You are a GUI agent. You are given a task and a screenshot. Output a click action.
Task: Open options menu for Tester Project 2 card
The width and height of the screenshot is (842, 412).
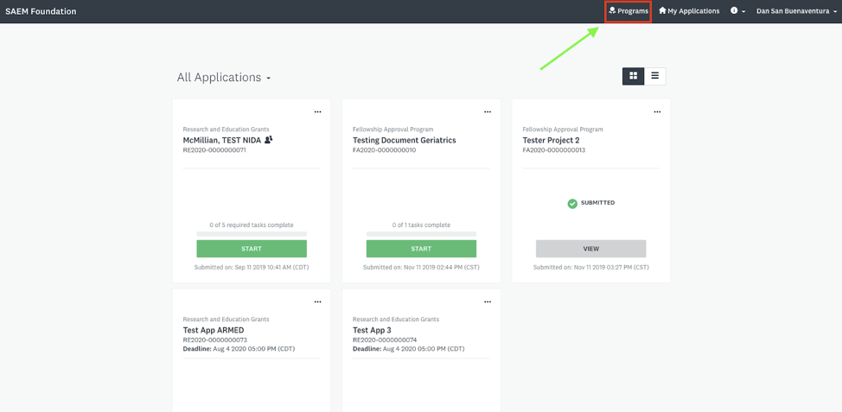657,112
